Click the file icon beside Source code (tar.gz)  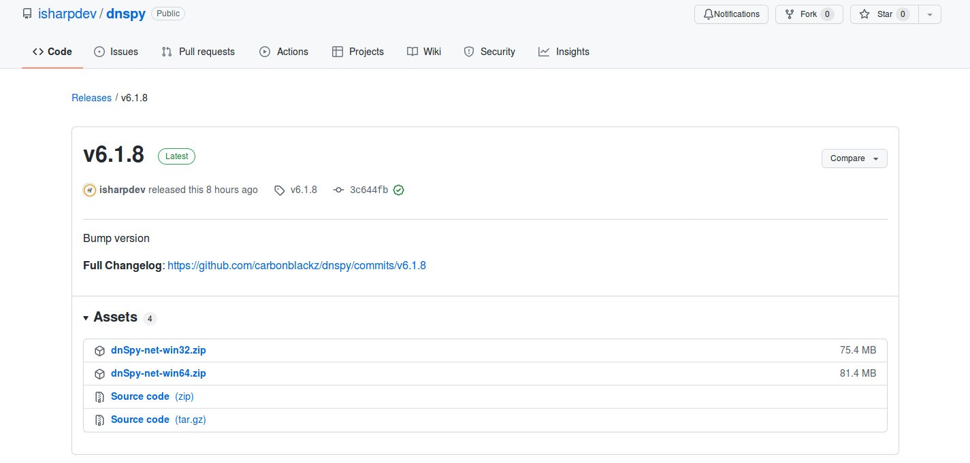pos(99,420)
